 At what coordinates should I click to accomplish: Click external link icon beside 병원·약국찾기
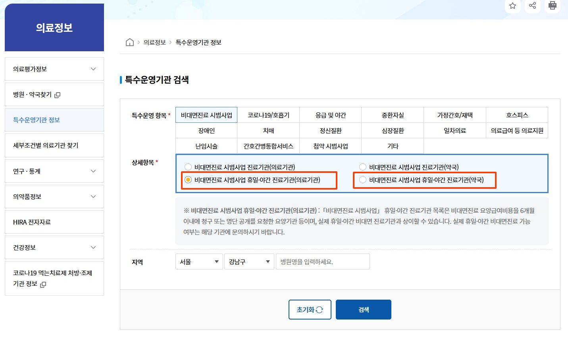[x=58, y=95]
